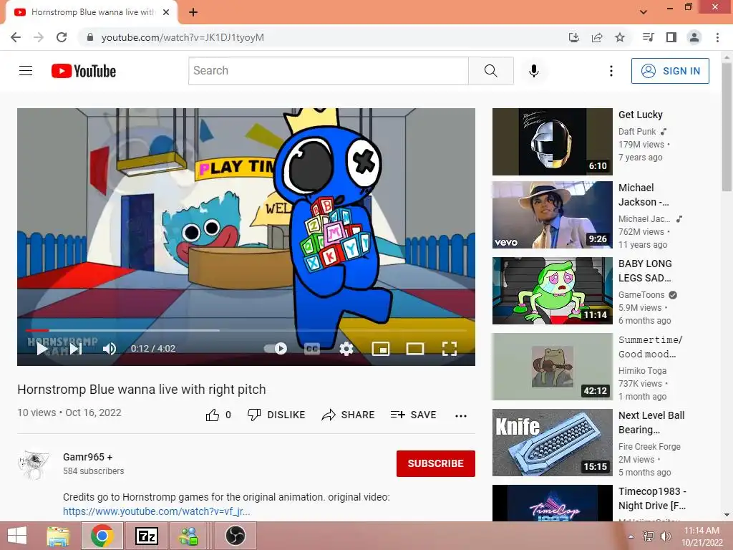
Task: Open the Gamr965 channel avatar
Action: tap(33, 465)
